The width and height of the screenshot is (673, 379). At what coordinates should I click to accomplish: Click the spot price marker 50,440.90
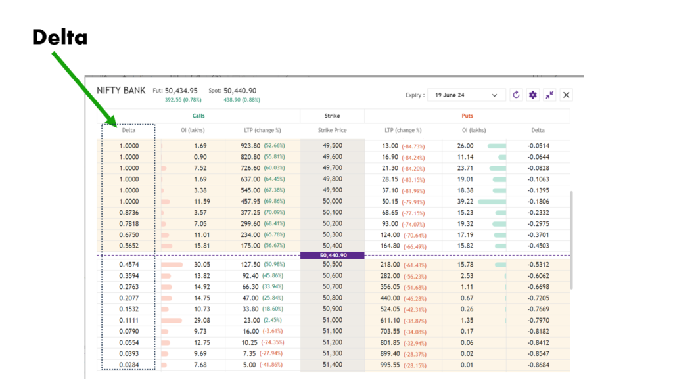(332, 255)
